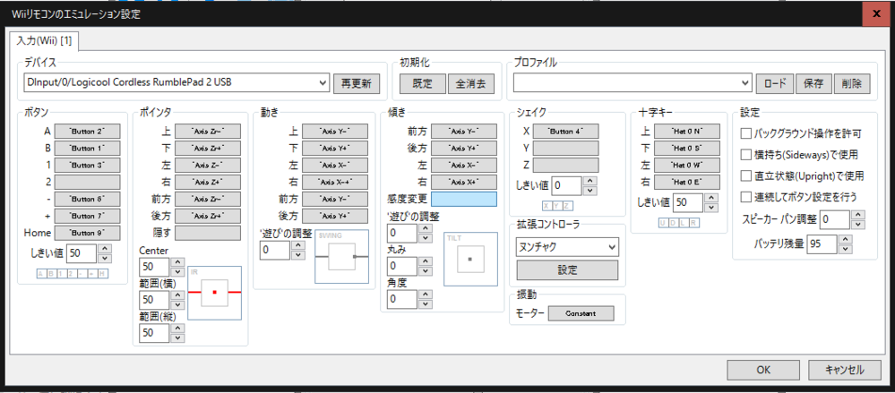The height and width of the screenshot is (393, 895).
Task: Open the デバイス device dropdown
Action: click(176, 83)
